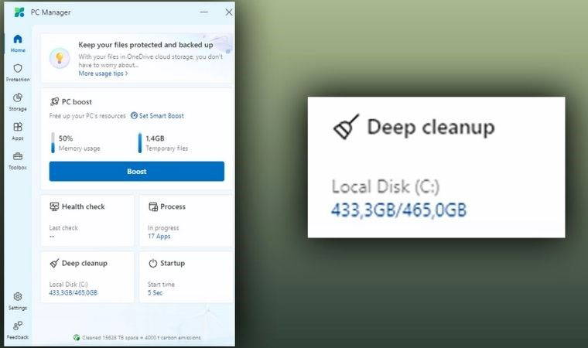Click the Memory usage percentage bar
The image size is (588, 348).
point(53,143)
